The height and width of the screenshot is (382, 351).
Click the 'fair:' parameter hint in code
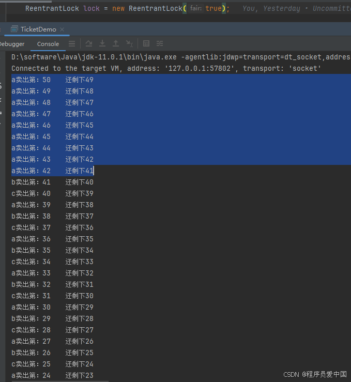[x=196, y=8]
